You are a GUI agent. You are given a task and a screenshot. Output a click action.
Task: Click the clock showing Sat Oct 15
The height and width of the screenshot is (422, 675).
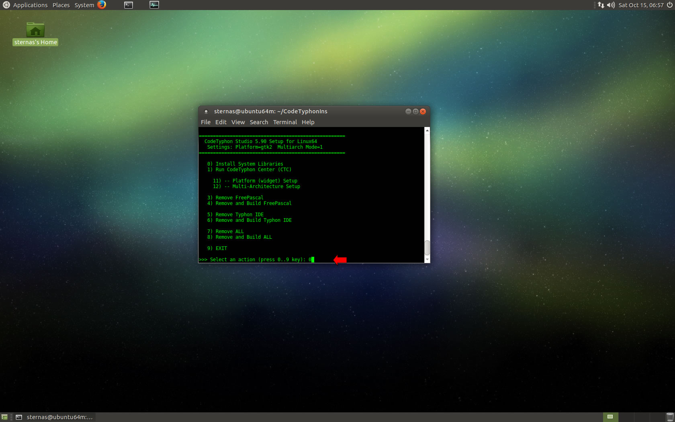tap(641, 5)
